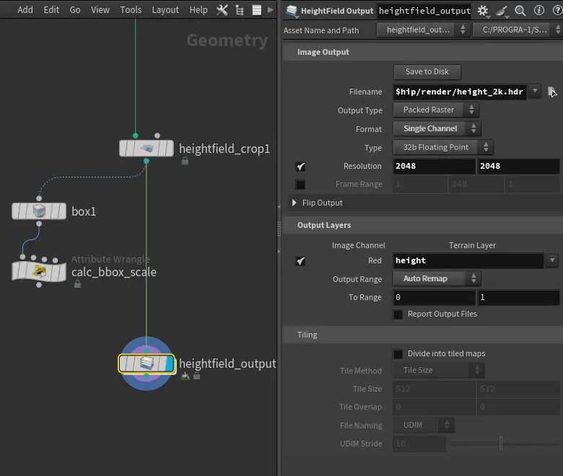563x476 pixels.
Task: Open the node info icon
Action: (539, 10)
